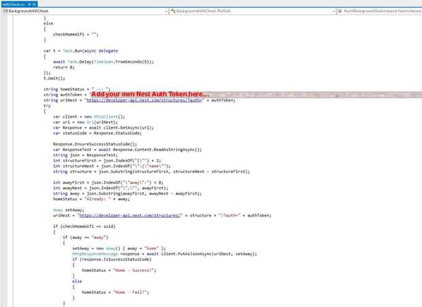
Task: Click the 'string away = json.Substring' line
Action: pos(127,193)
